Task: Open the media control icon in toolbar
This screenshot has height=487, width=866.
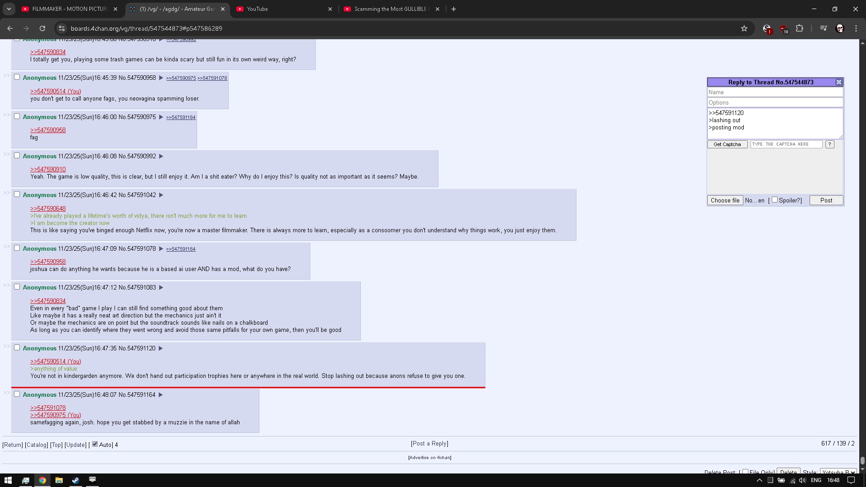Action: pyautogui.click(x=824, y=28)
